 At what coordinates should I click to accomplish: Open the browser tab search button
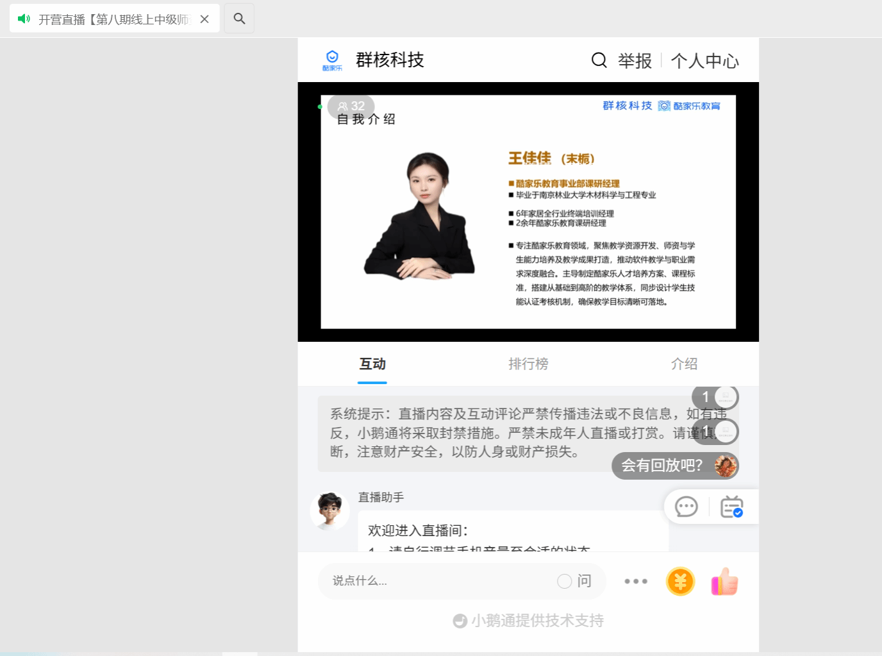click(x=239, y=19)
